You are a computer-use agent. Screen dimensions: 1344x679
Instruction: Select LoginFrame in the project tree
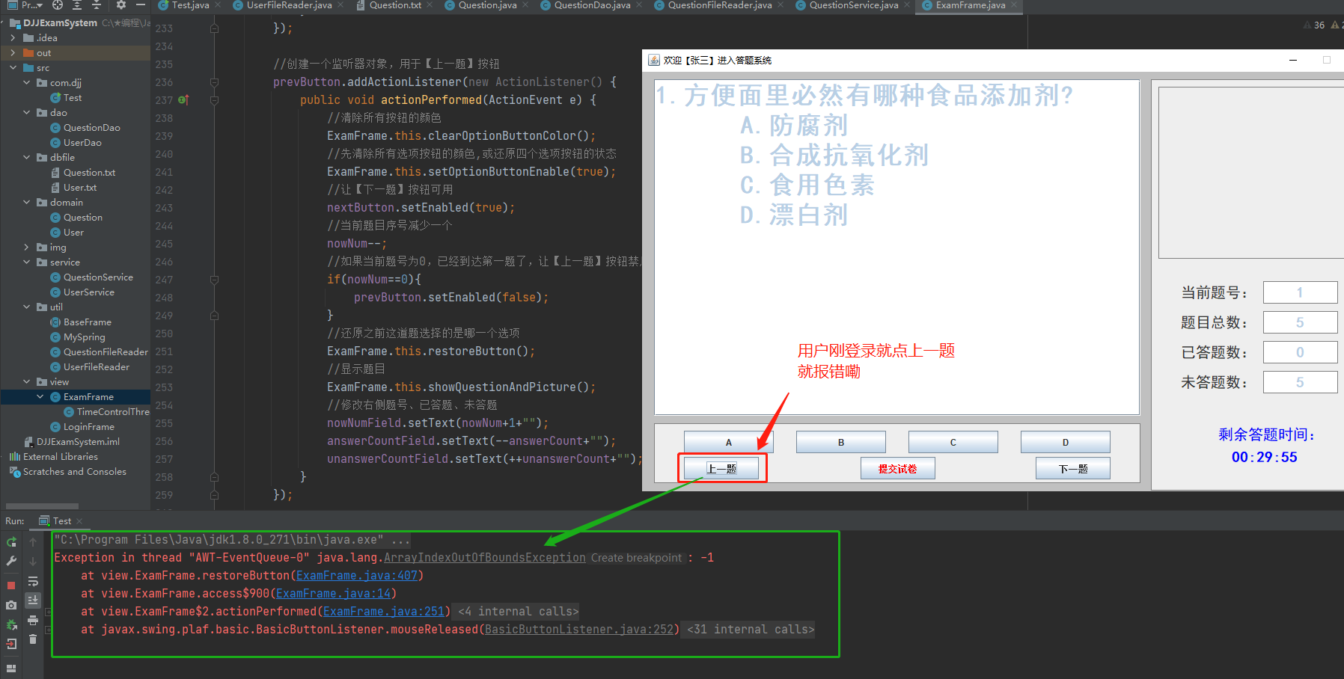point(88,426)
